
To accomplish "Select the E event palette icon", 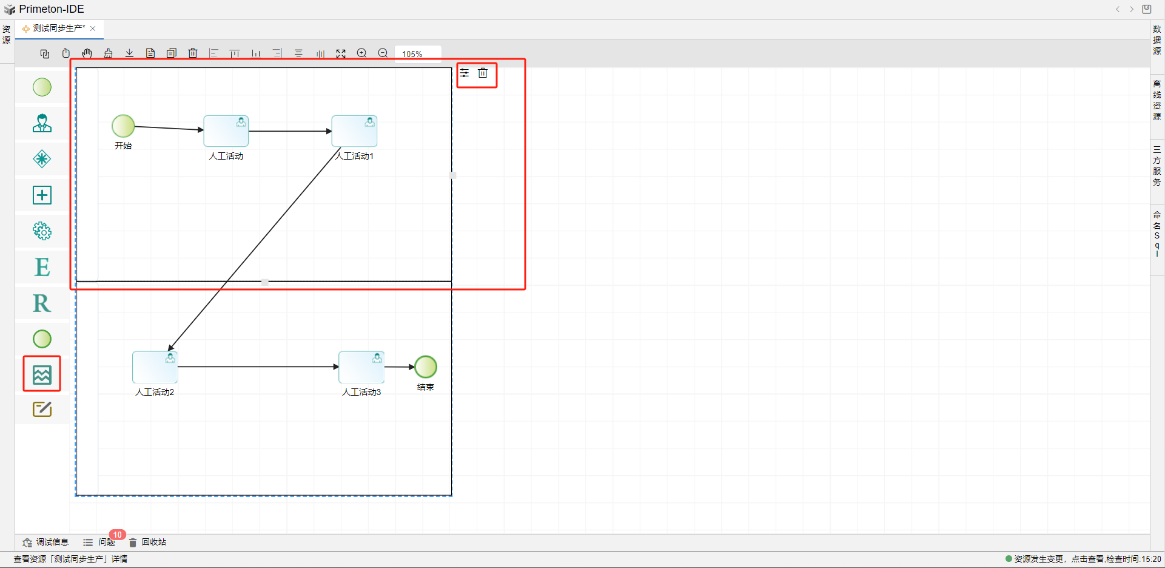I will point(42,267).
